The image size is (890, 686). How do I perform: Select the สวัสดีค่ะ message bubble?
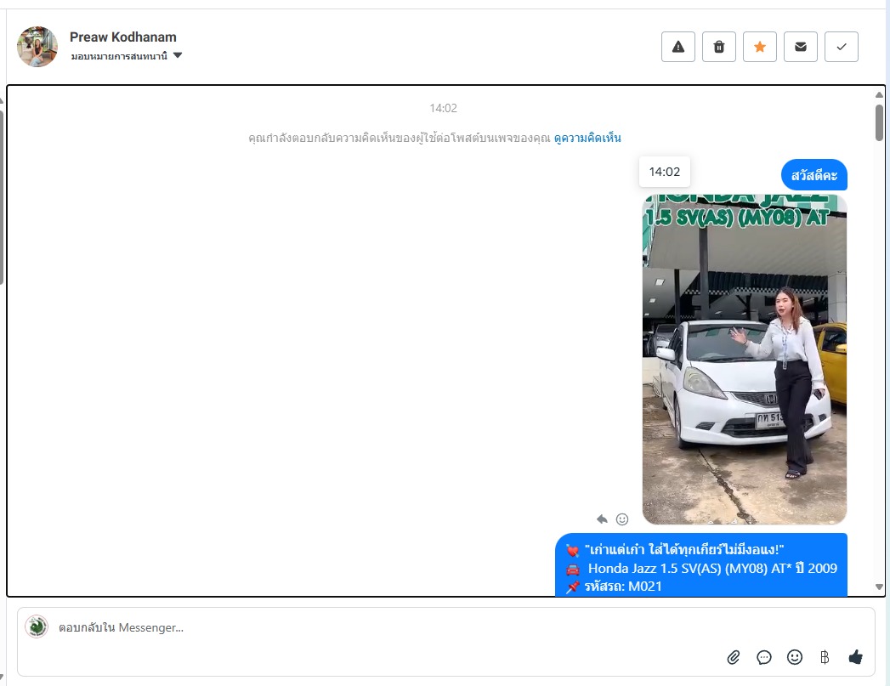814,175
